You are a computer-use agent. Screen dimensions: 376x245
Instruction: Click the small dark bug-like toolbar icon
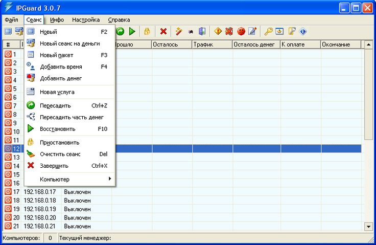click(191, 32)
